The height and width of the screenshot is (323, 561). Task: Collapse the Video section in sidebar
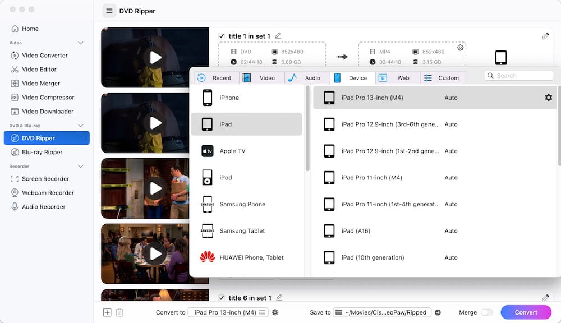click(80, 43)
